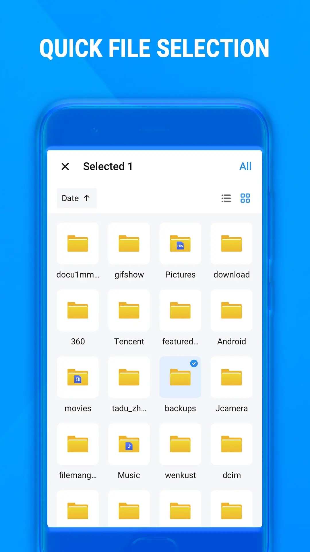The width and height of the screenshot is (310, 552).
Task: Click the 'download' folder name
Action: [x=232, y=275]
